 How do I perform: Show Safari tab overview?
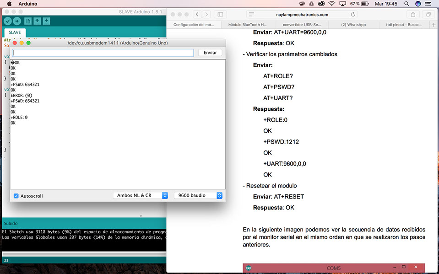click(428, 14)
